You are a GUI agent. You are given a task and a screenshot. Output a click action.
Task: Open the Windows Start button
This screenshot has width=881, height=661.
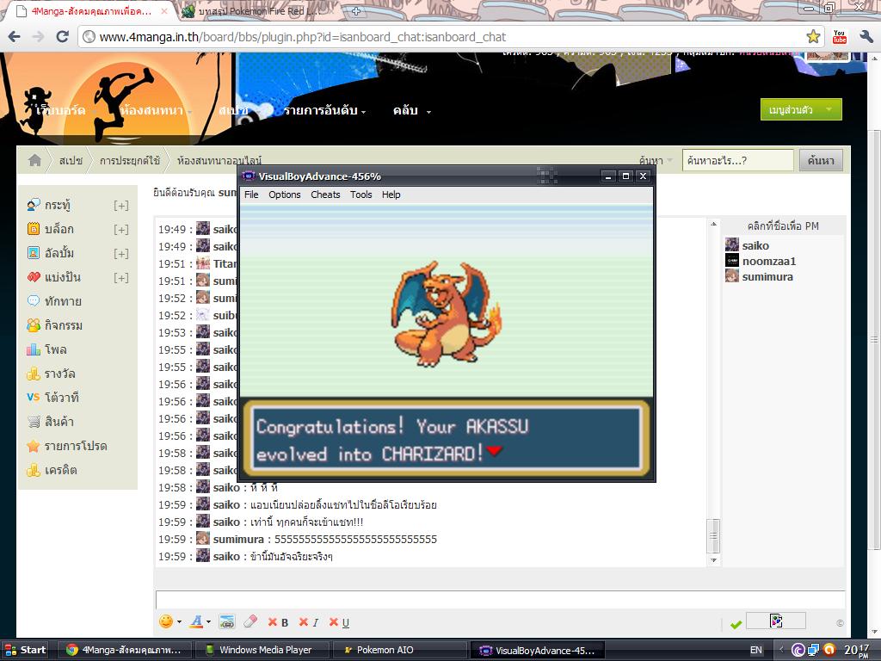pyautogui.click(x=25, y=651)
